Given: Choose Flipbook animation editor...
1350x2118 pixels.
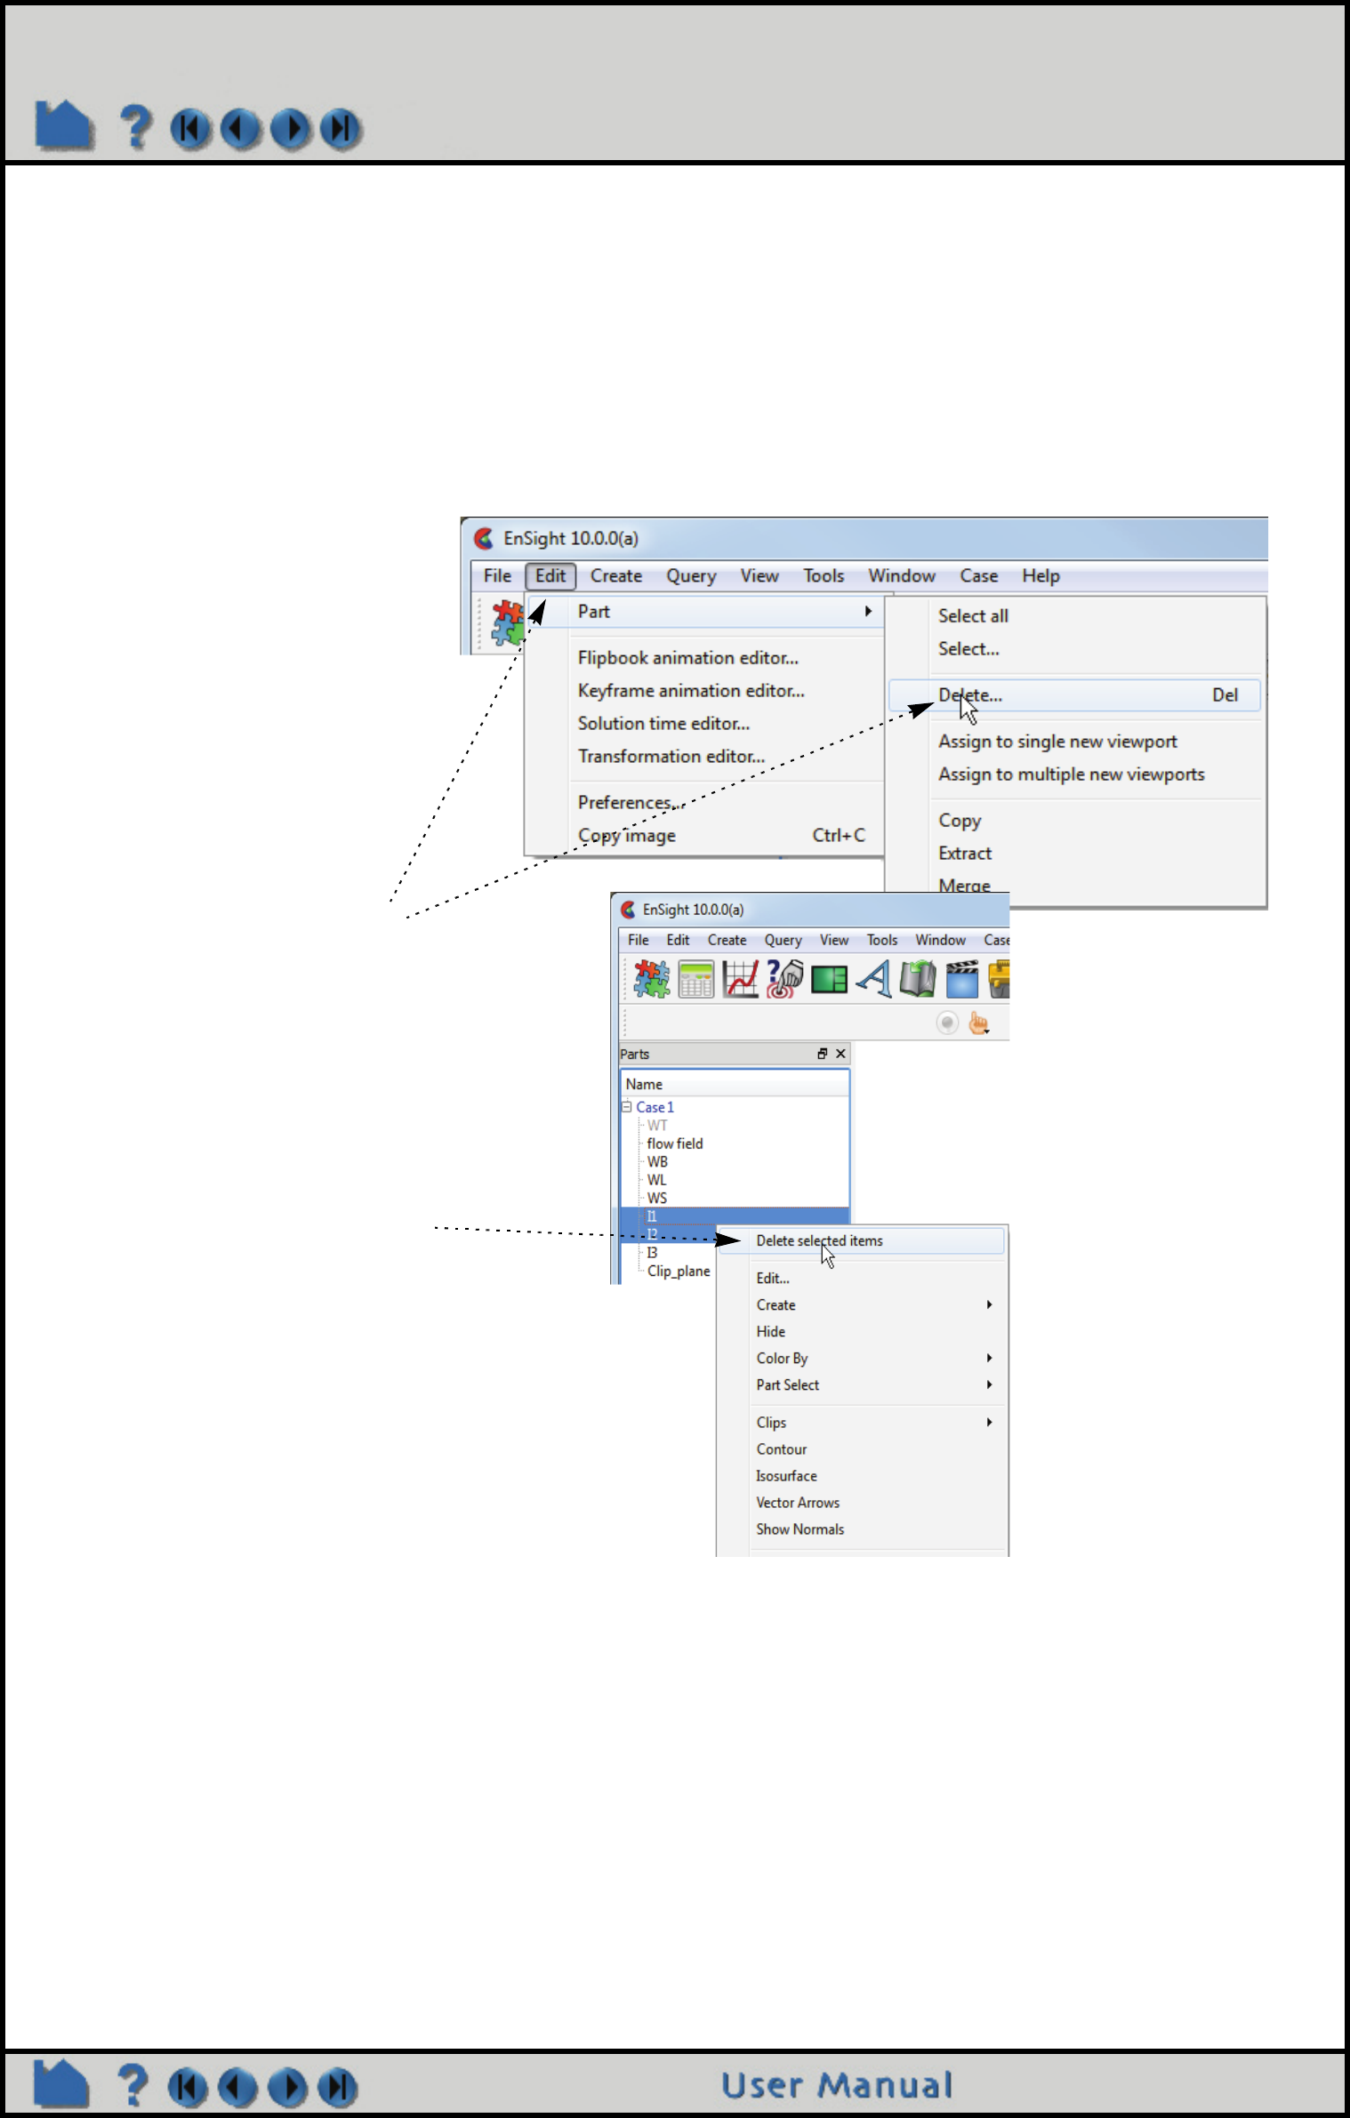Looking at the screenshot, I should (x=688, y=658).
